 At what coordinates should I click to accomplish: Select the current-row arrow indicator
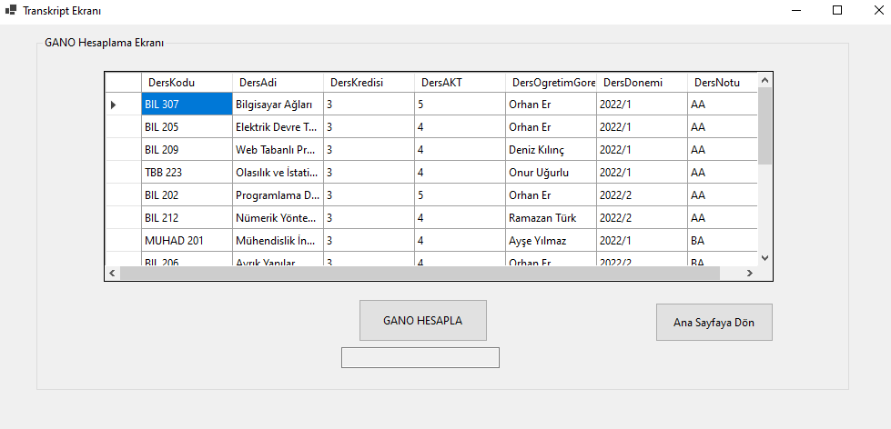coord(113,105)
